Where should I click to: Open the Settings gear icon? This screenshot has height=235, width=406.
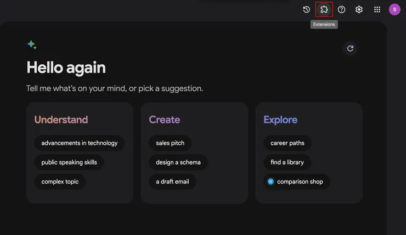[359, 9]
